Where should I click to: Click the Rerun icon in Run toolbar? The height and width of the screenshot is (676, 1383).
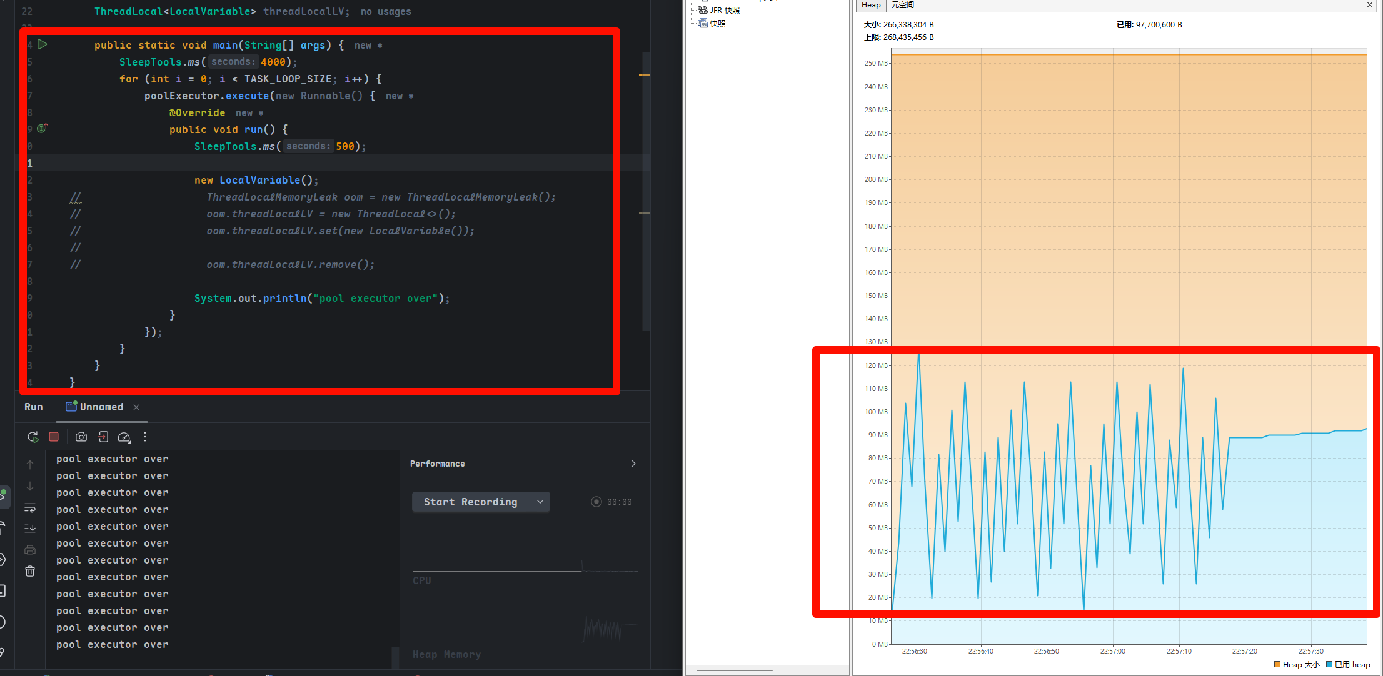33,437
